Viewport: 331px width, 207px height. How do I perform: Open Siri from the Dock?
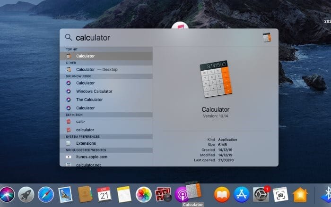pyautogui.click(x=7, y=194)
